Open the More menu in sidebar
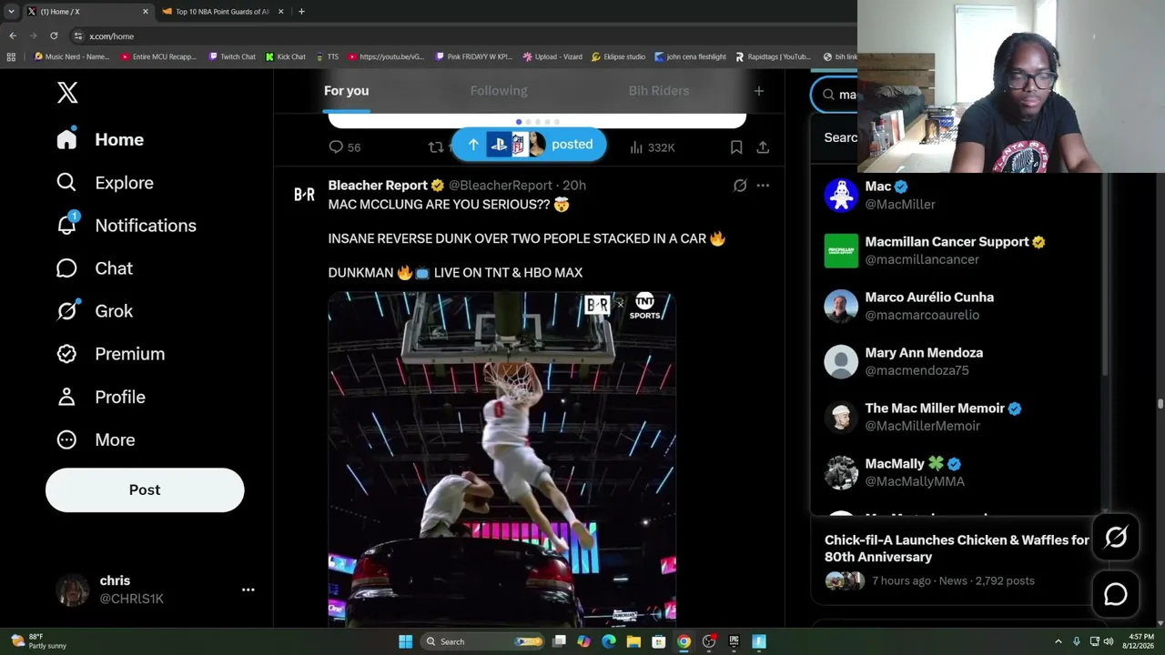This screenshot has height=655, width=1165. click(x=96, y=439)
